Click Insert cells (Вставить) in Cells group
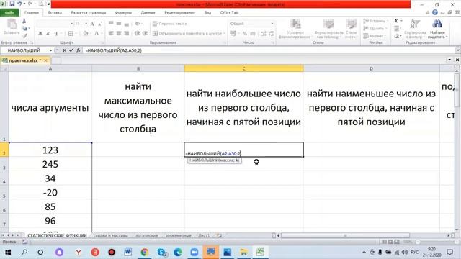Image resolution: width=461 pixels, height=259 pixels. point(375,21)
